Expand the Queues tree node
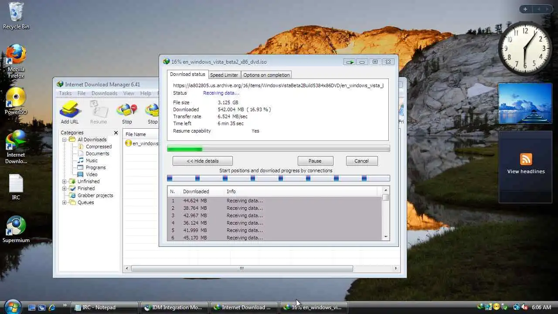Screen dimensions: 558x314 coord(65,202)
